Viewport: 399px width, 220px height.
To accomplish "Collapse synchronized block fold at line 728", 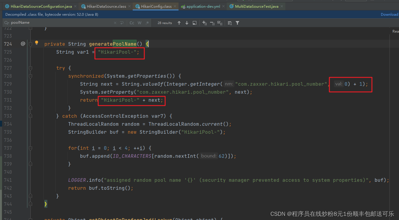I will pos(30,76).
